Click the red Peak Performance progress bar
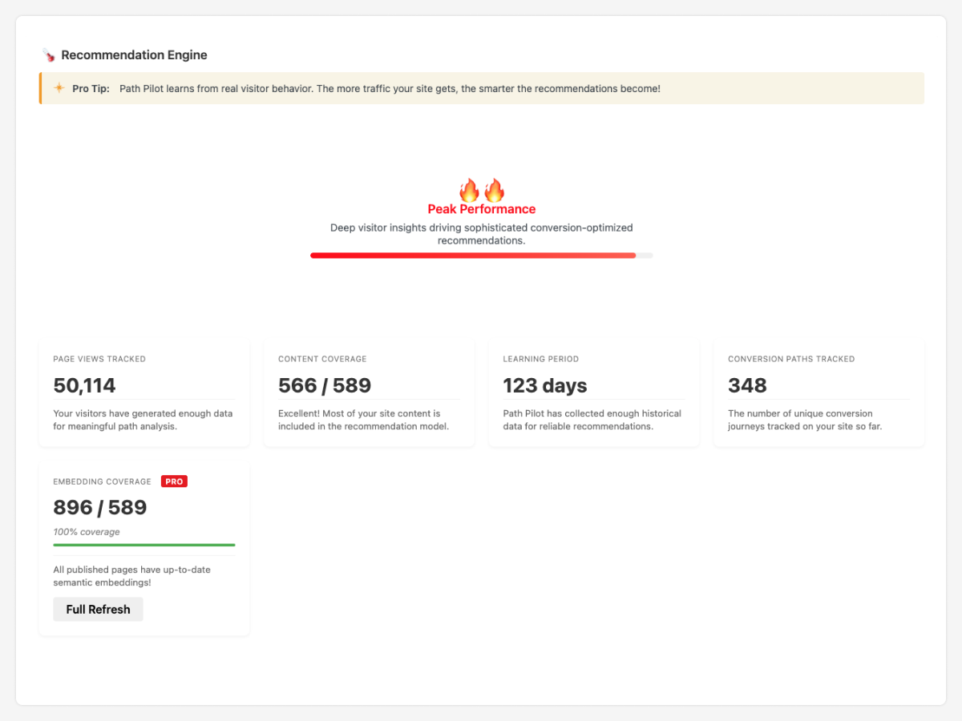The height and width of the screenshot is (721, 962). pyautogui.click(x=473, y=256)
